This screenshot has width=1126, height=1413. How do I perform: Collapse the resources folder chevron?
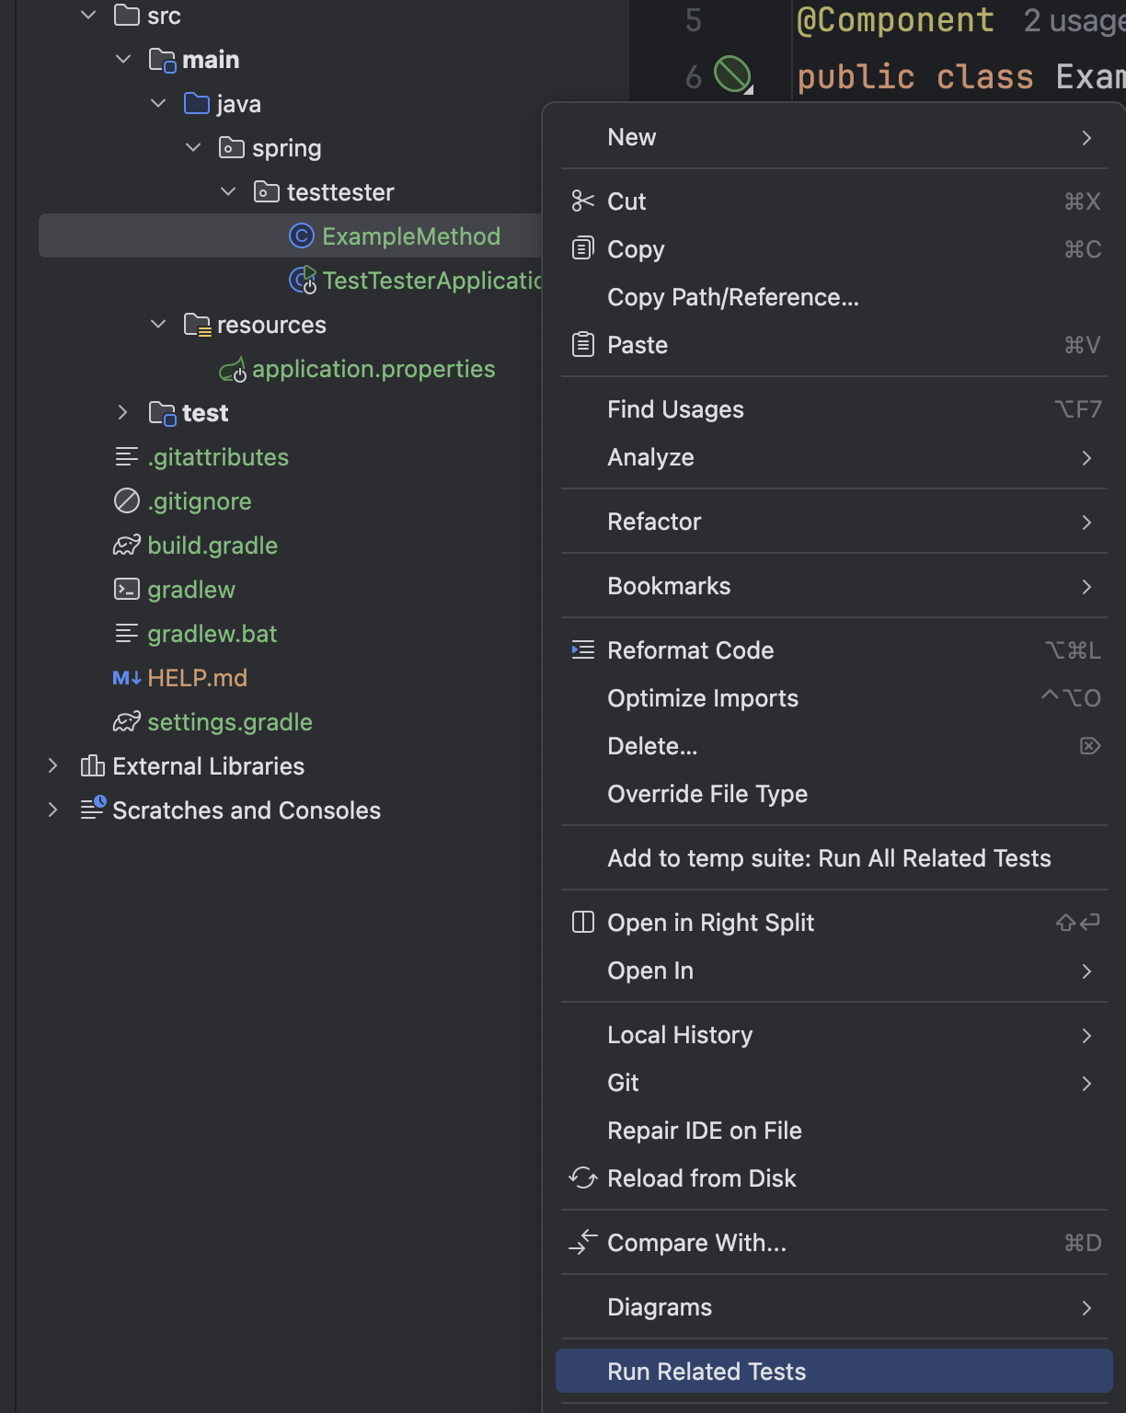158,325
